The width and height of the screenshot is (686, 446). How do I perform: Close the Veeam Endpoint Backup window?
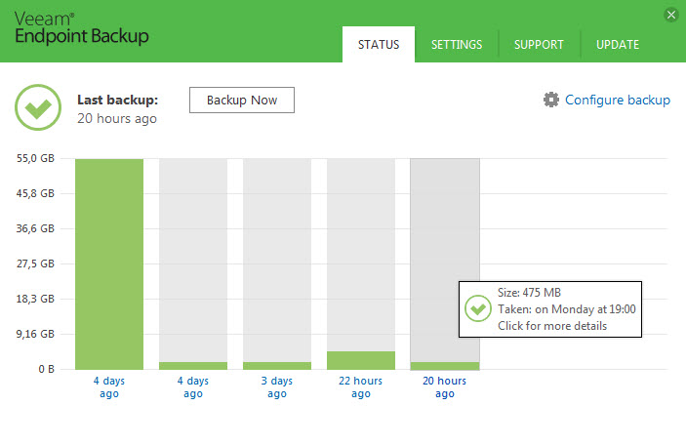(671, 15)
